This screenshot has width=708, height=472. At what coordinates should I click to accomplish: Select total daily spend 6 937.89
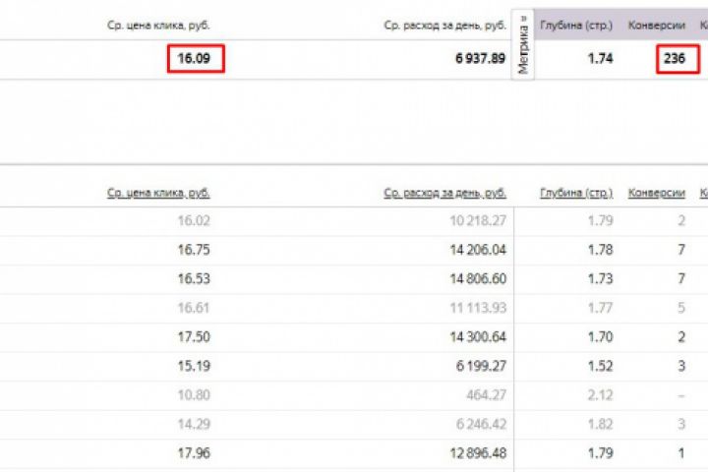[x=481, y=58]
